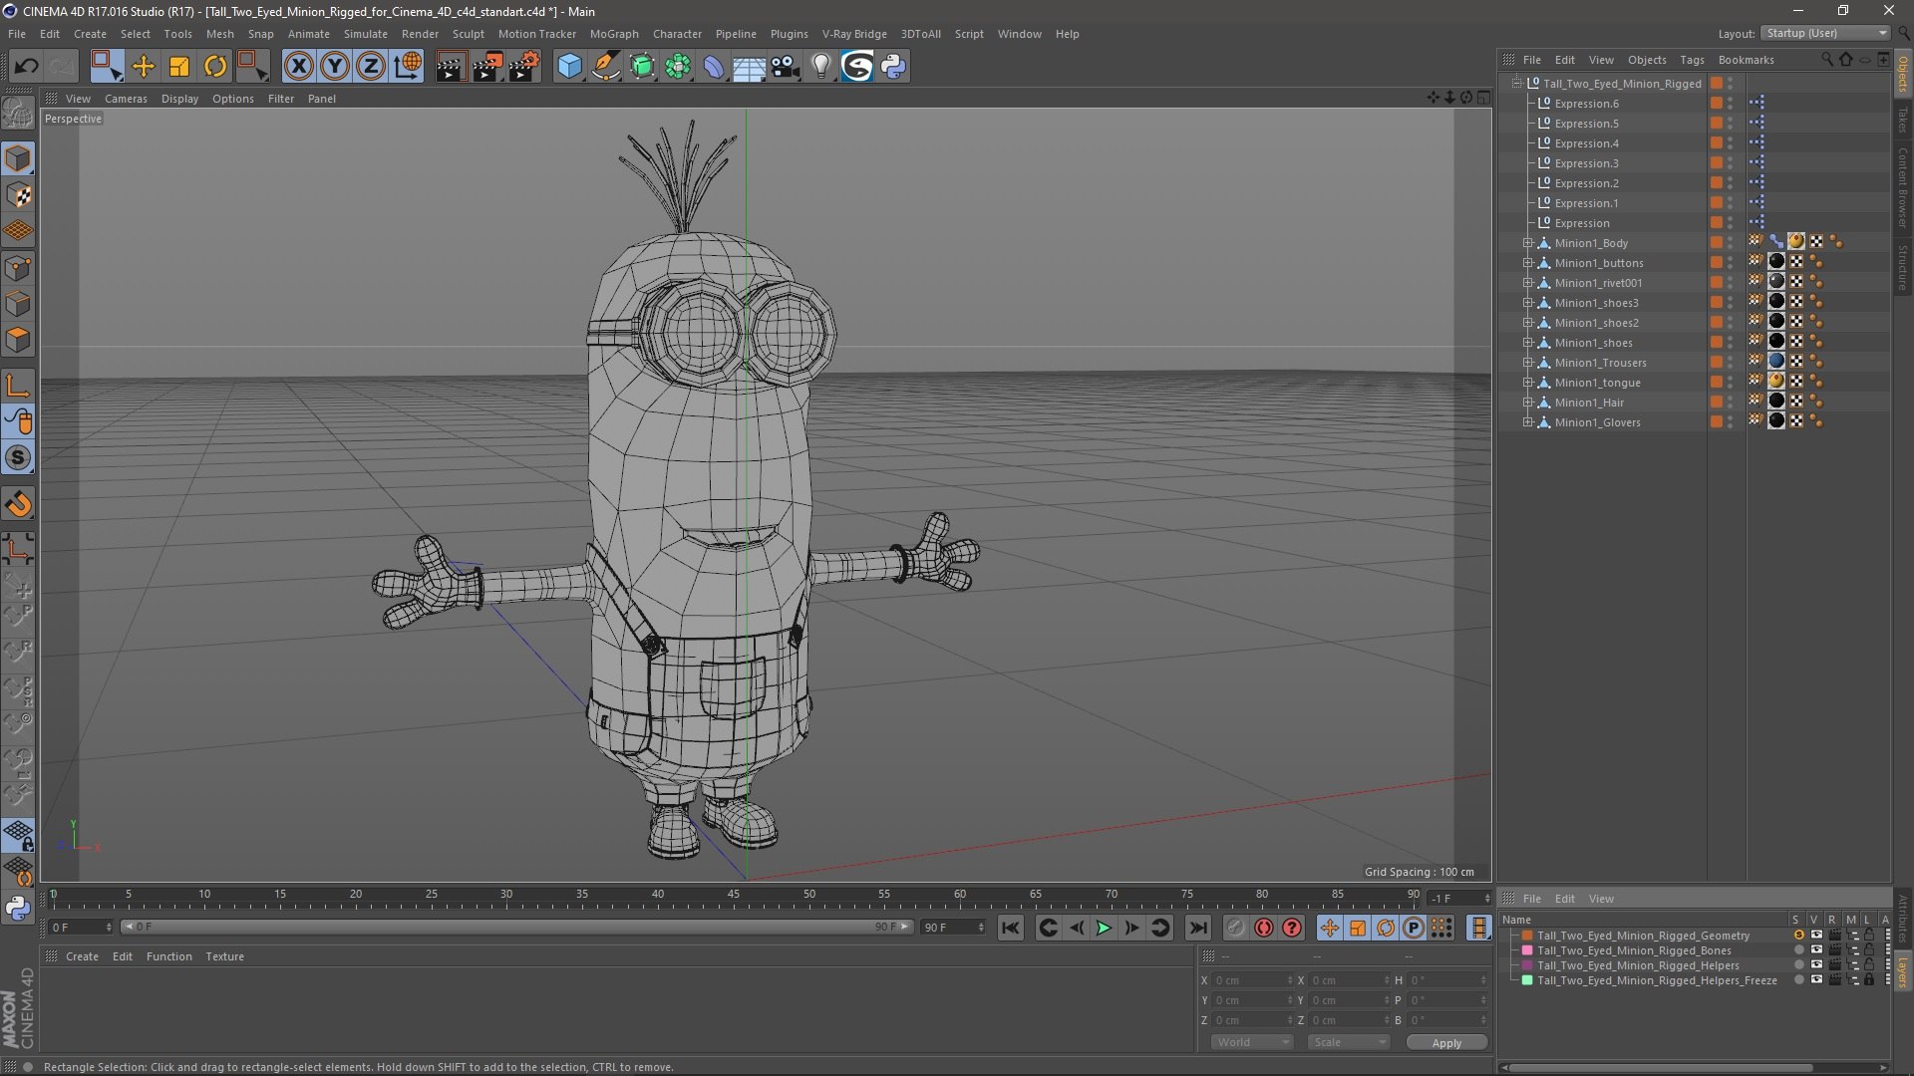Open the World coordinate dropdown
Screen dimensions: 1914x1076
1252,1042
